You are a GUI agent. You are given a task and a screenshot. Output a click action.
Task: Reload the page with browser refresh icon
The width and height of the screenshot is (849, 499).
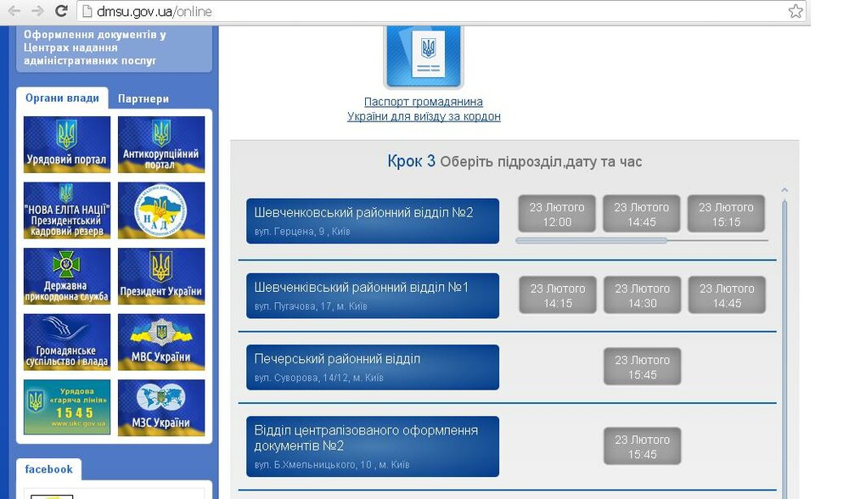point(62,11)
